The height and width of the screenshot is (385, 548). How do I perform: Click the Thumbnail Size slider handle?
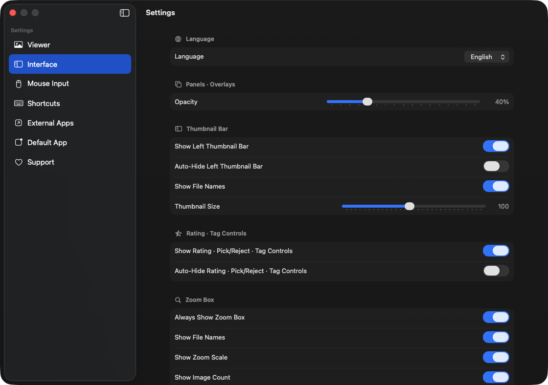coord(410,206)
